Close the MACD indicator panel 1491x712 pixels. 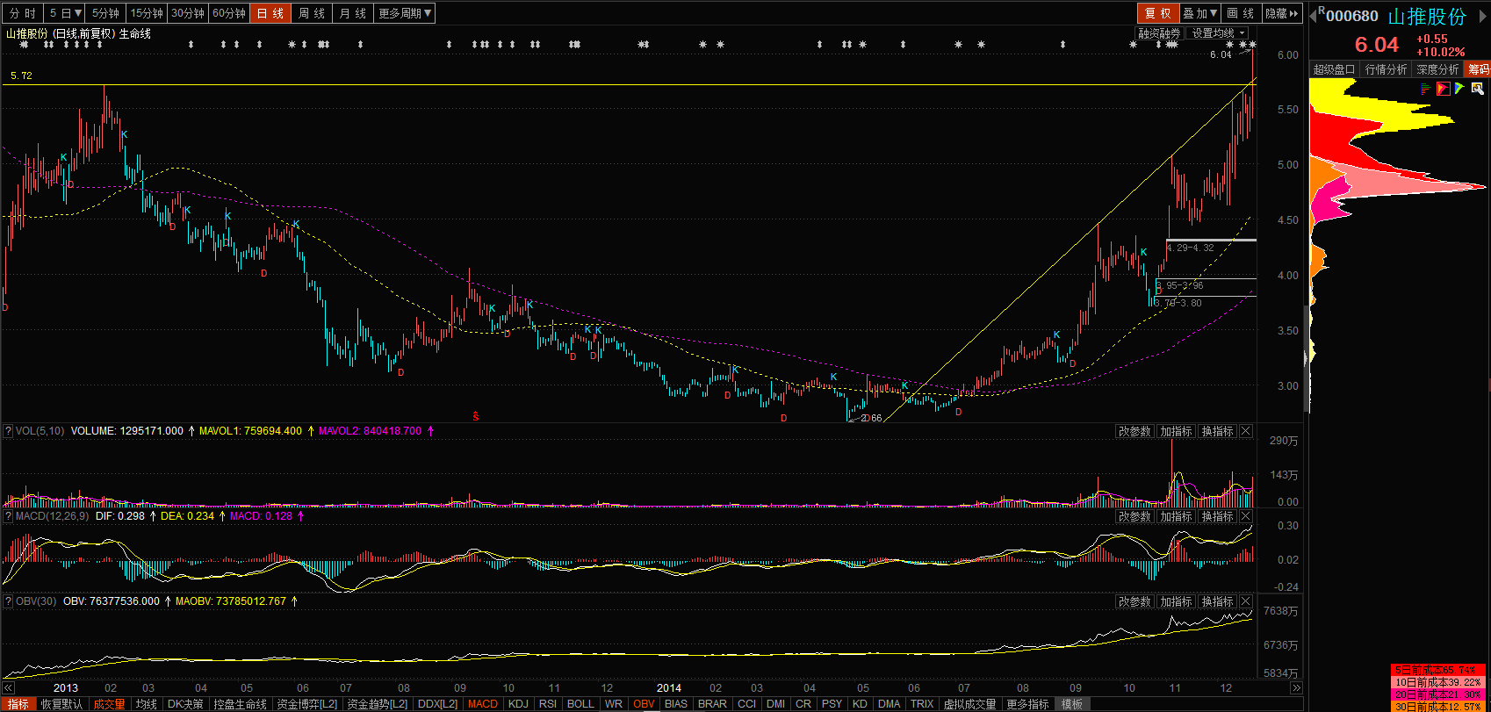click(x=1245, y=516)
